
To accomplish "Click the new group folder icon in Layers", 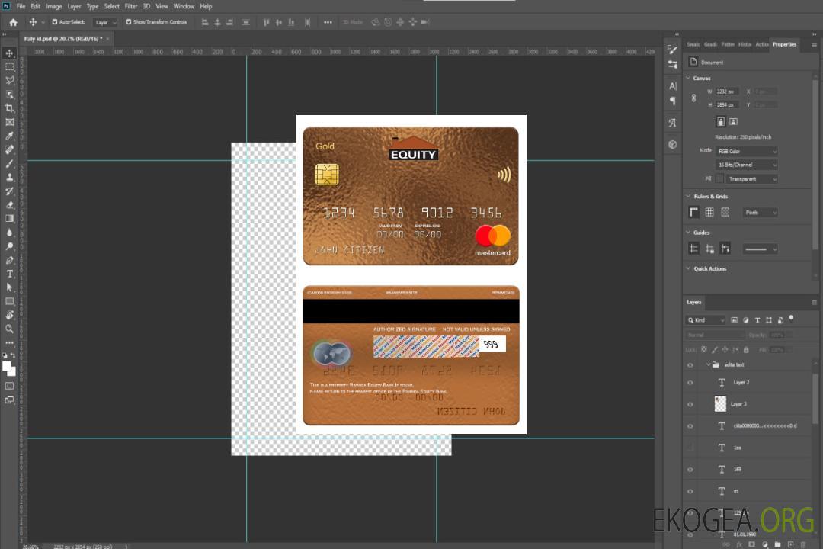I will 777,544.
